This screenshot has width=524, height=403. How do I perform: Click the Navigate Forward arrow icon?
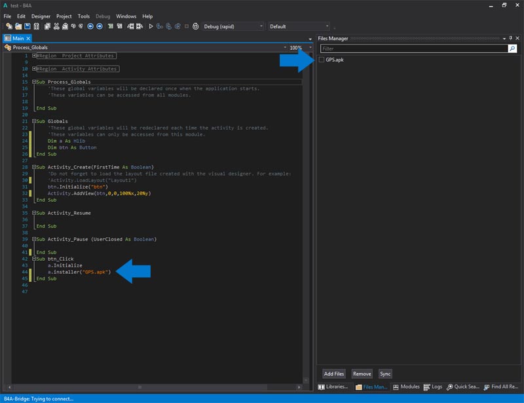tap(99, 26)
